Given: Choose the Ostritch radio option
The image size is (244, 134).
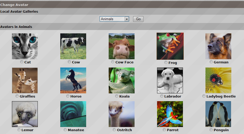Looking at the screenshot, I should 114,130.
